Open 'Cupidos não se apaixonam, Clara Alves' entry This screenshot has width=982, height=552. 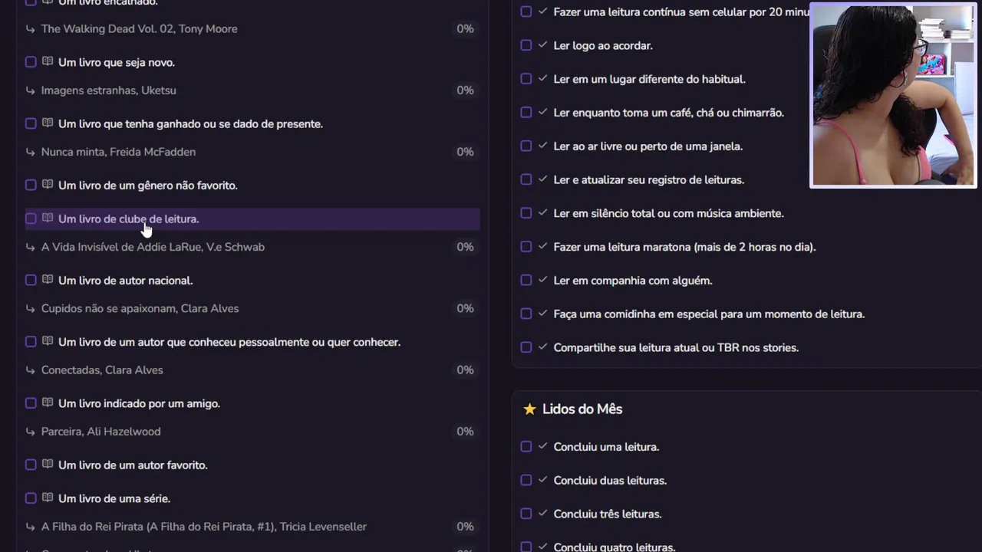click(140, 308)
